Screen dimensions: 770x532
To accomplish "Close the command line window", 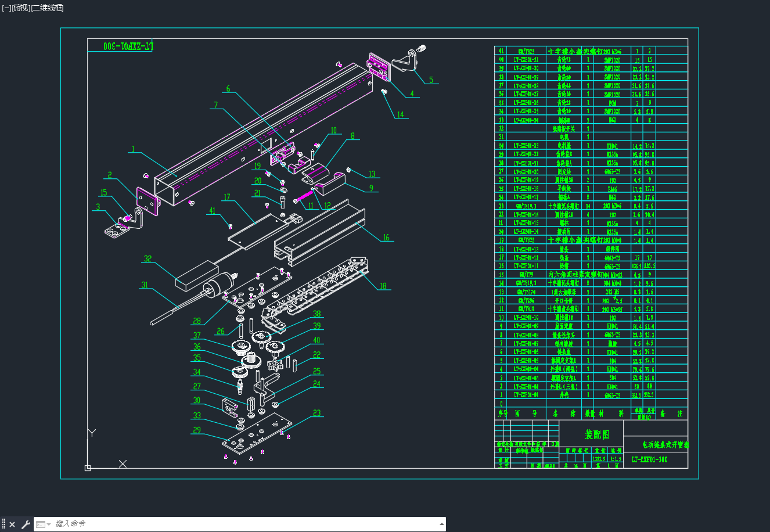I will coord(12,524).
